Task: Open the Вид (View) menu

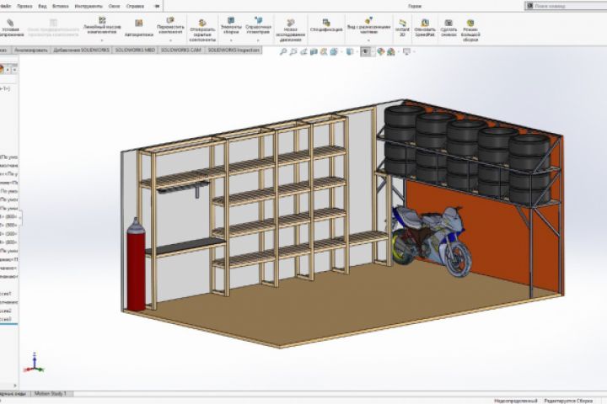Action: [x=43, y=6]
